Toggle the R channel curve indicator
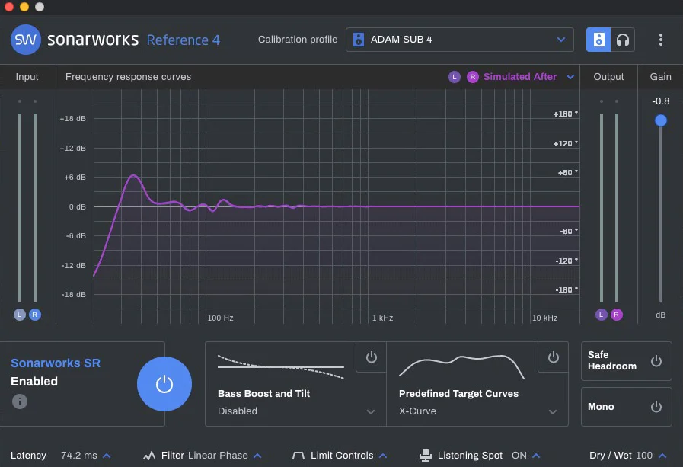683x467 pixels. tap(473, 77)
